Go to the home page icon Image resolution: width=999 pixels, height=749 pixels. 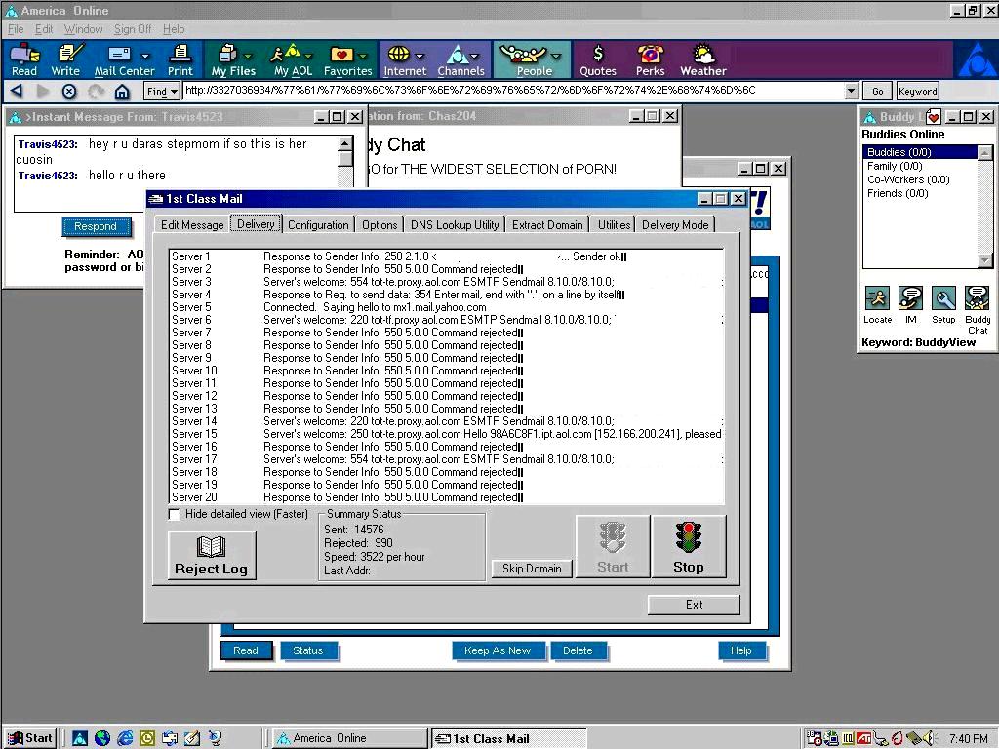(x=122, y=91)
